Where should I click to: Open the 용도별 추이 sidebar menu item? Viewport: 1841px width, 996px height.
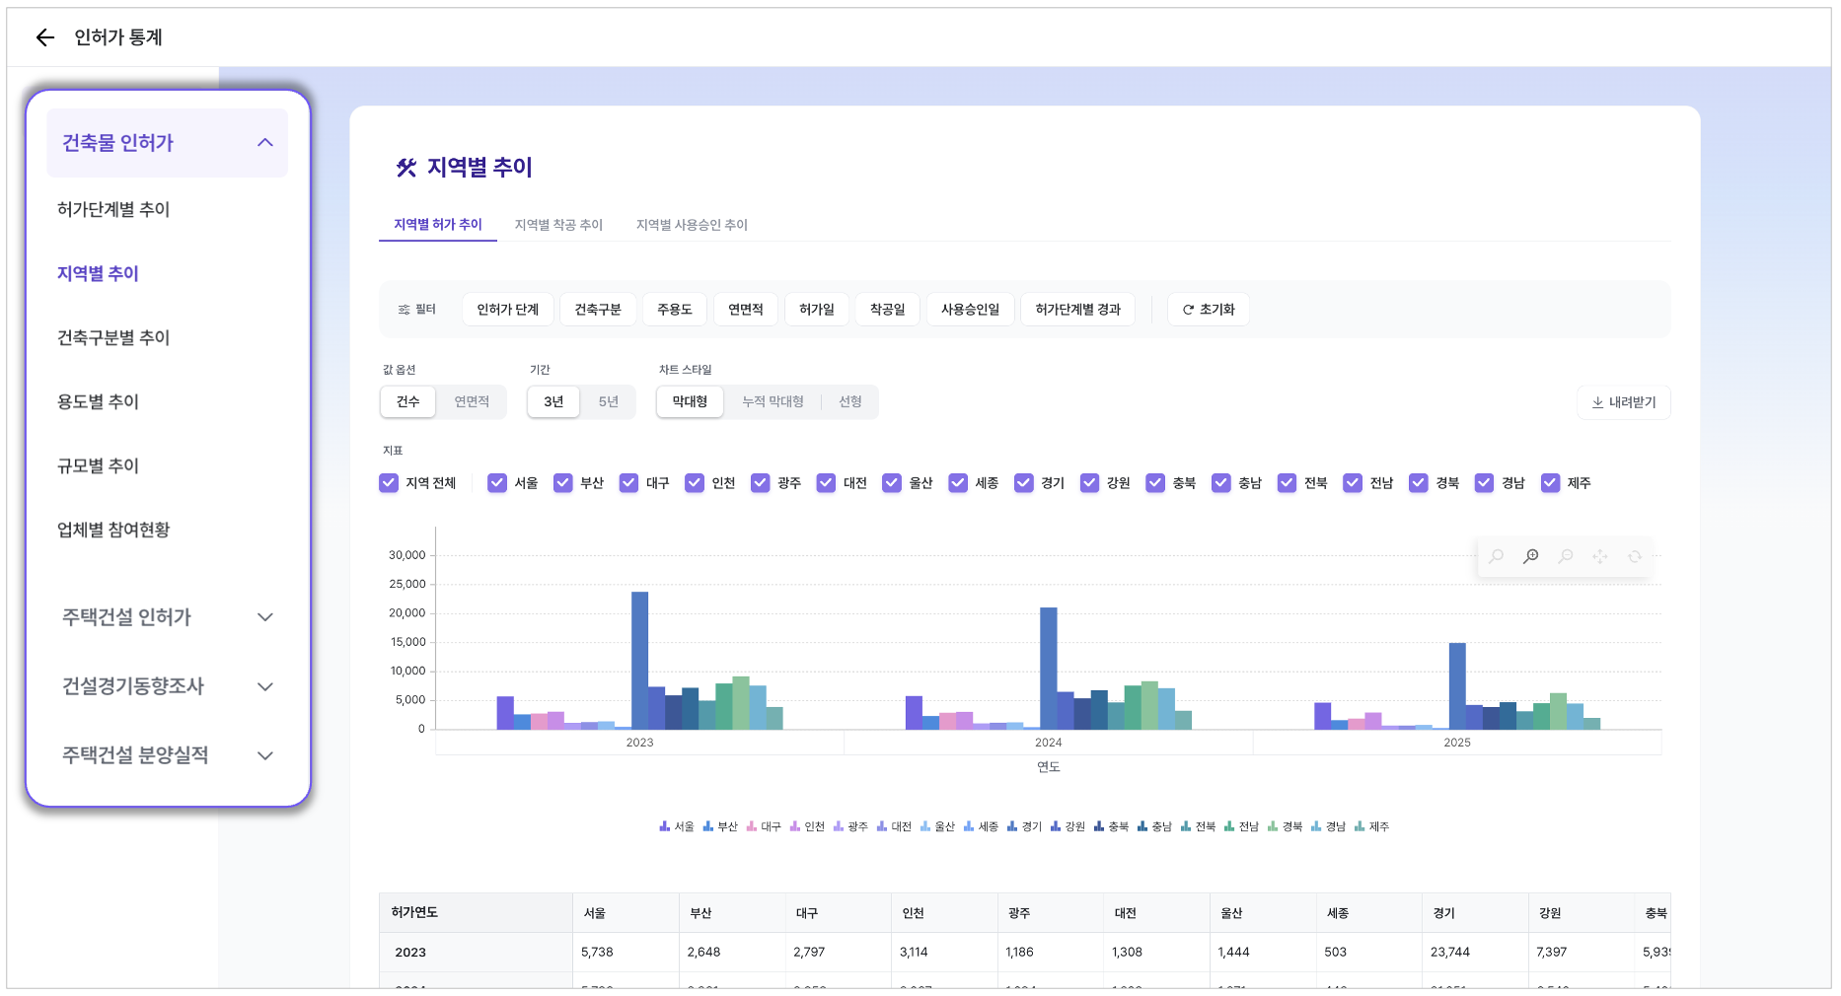tap(98, 402)
